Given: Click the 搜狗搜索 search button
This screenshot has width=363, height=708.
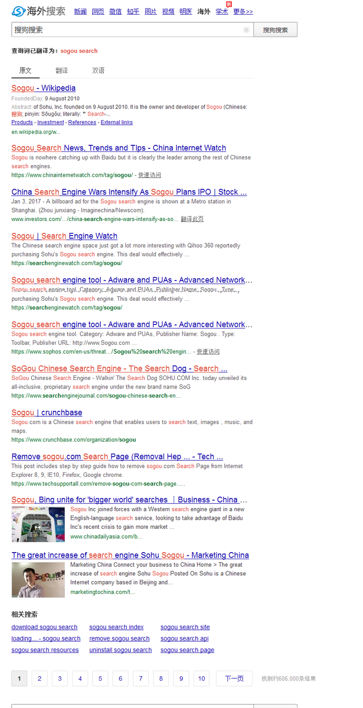Looking at the screenshot, I should point(275,30).
